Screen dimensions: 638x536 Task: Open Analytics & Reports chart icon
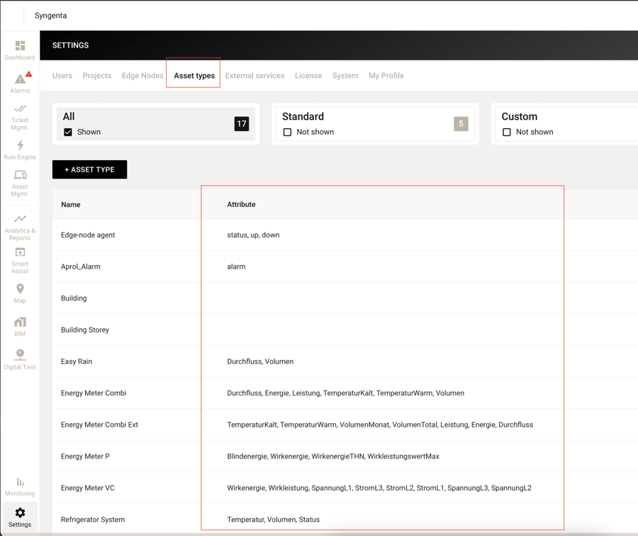click(x=20, y=218)
